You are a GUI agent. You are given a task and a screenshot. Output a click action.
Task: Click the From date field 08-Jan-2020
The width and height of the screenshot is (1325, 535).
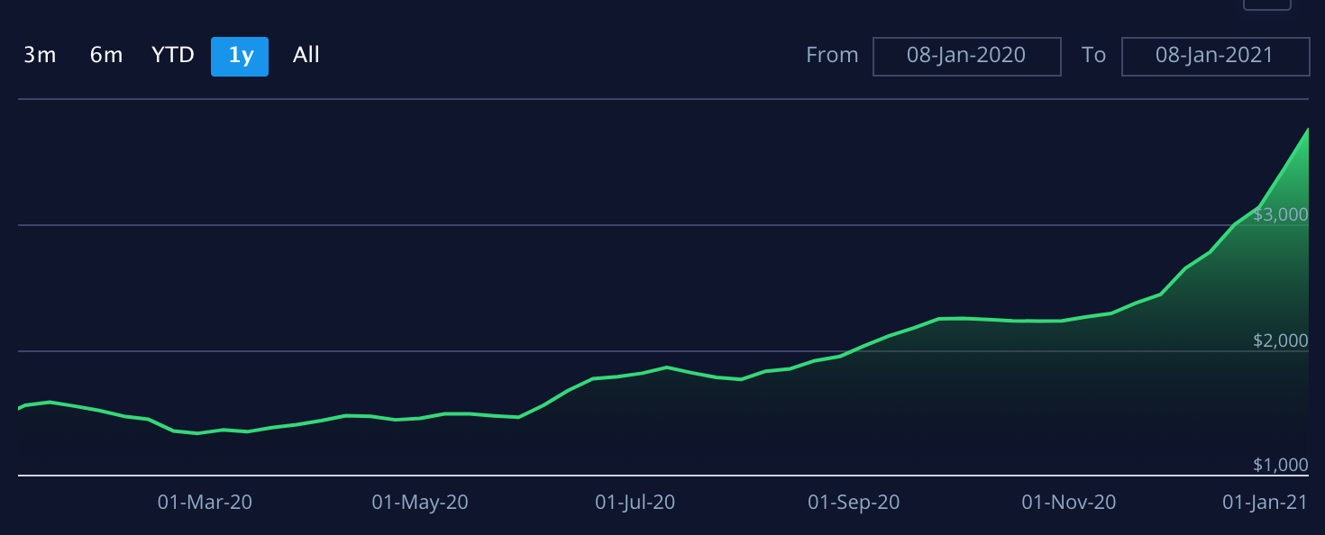[x=966, y=56]
